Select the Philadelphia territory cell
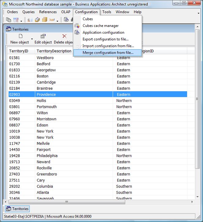The image size is (203, 222). point(74,156)
